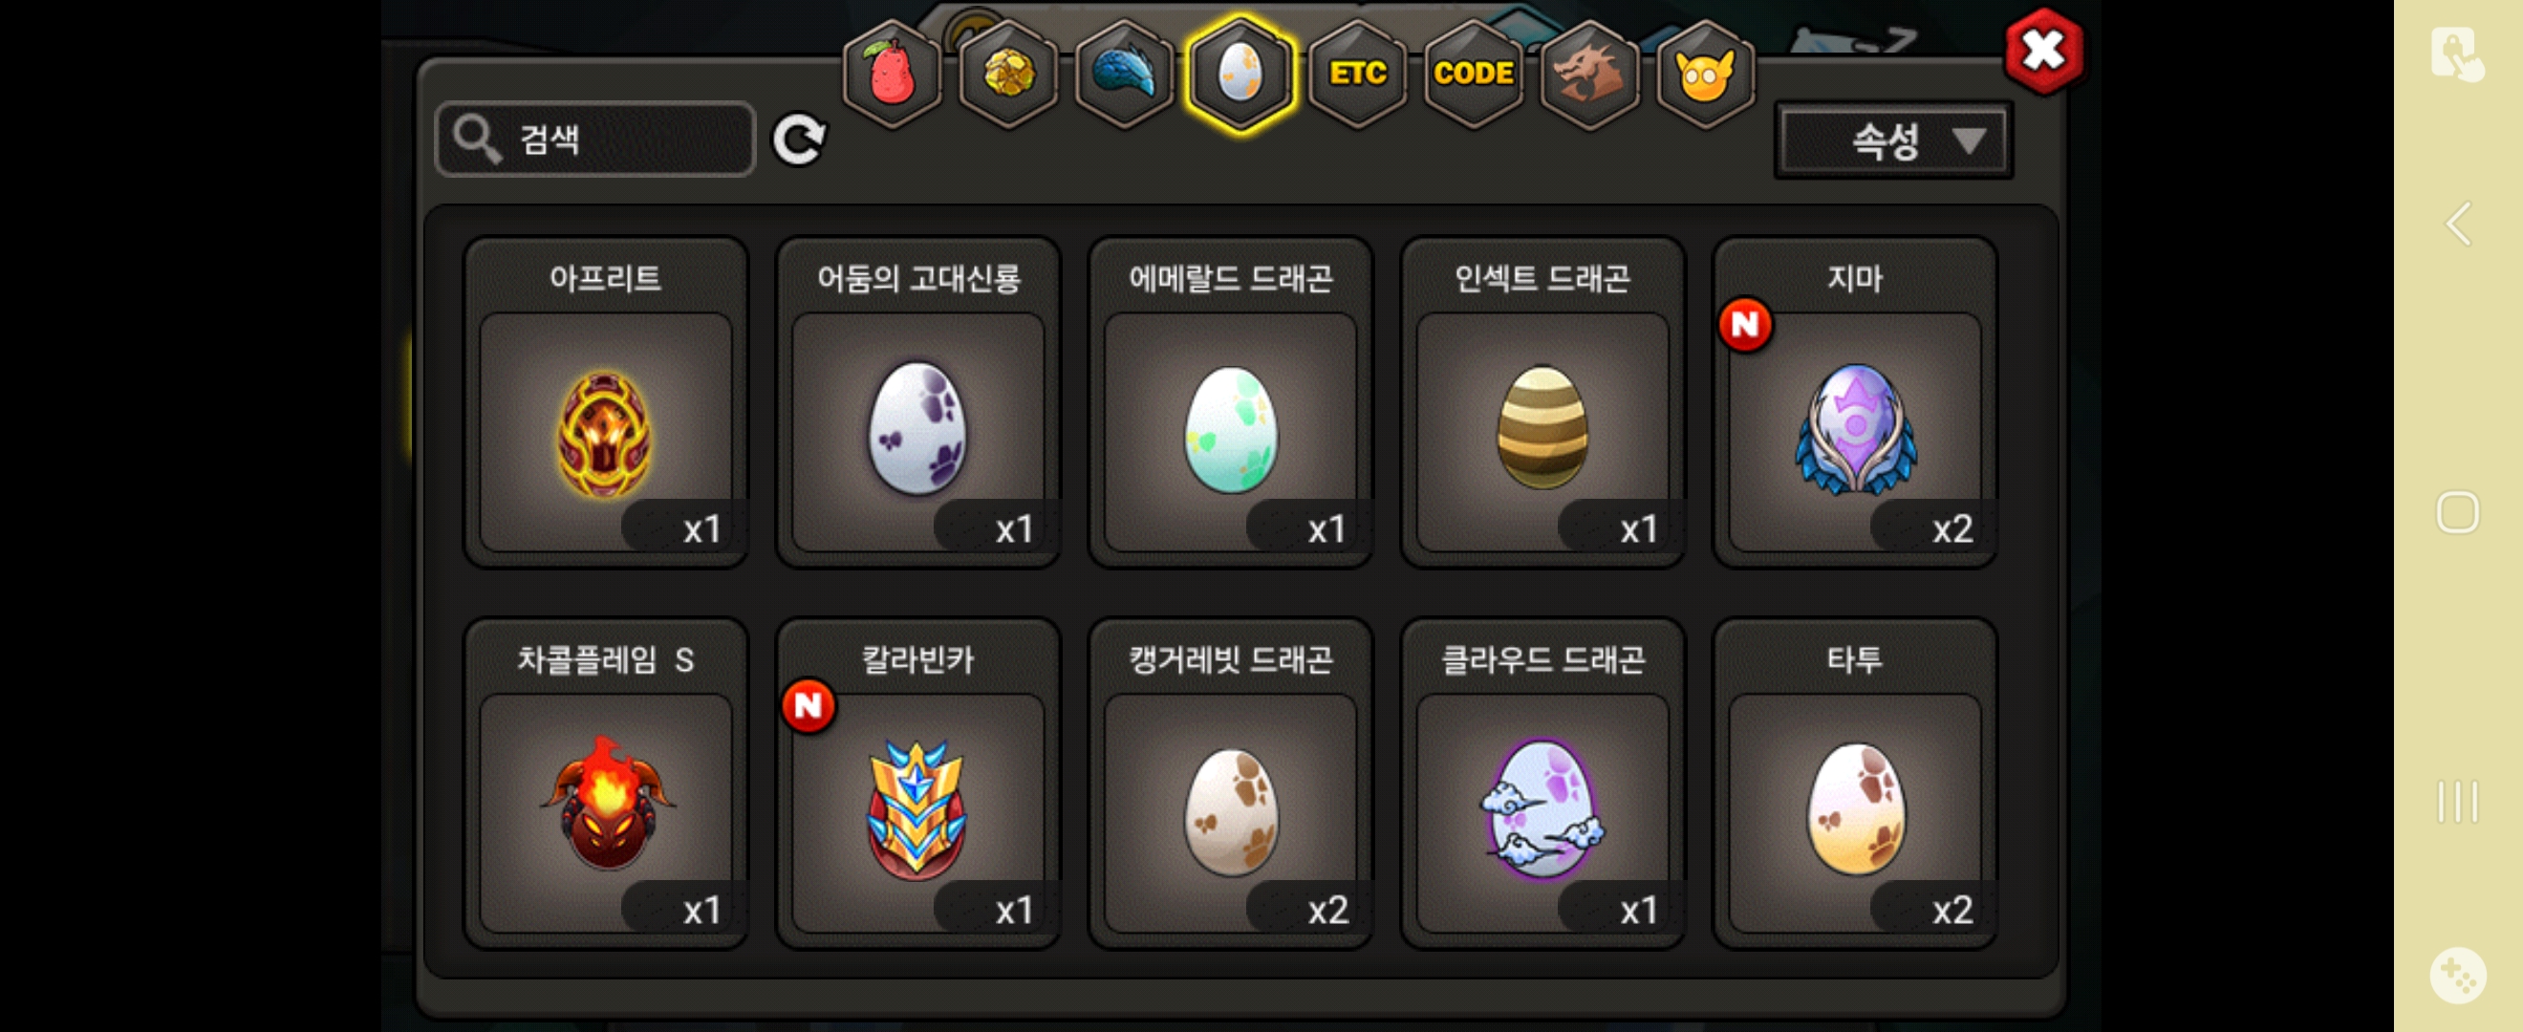
Task: Focus the 검색 search field
Action: [x=595, y=140]
